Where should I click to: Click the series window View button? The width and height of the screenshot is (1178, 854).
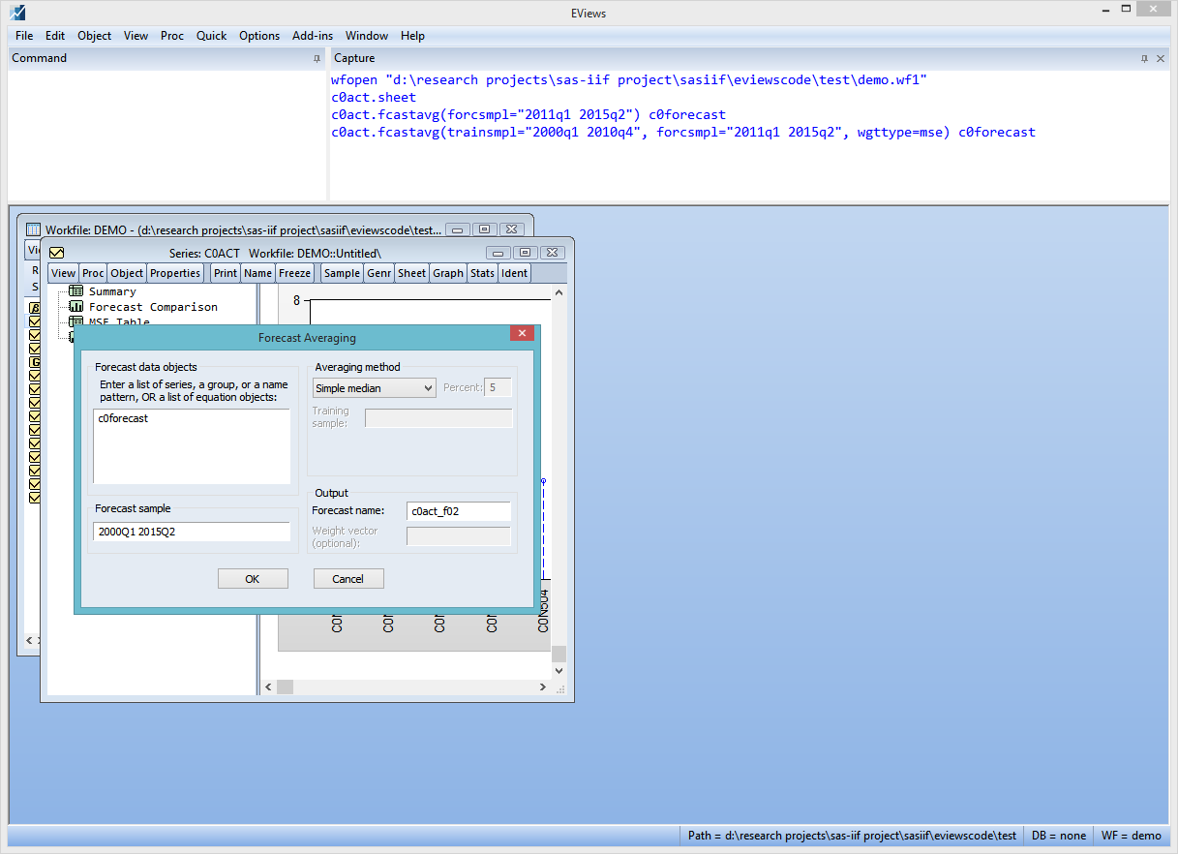point(63,273)
